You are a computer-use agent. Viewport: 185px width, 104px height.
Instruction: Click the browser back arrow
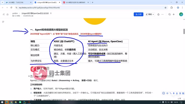[x=3, y=8]
